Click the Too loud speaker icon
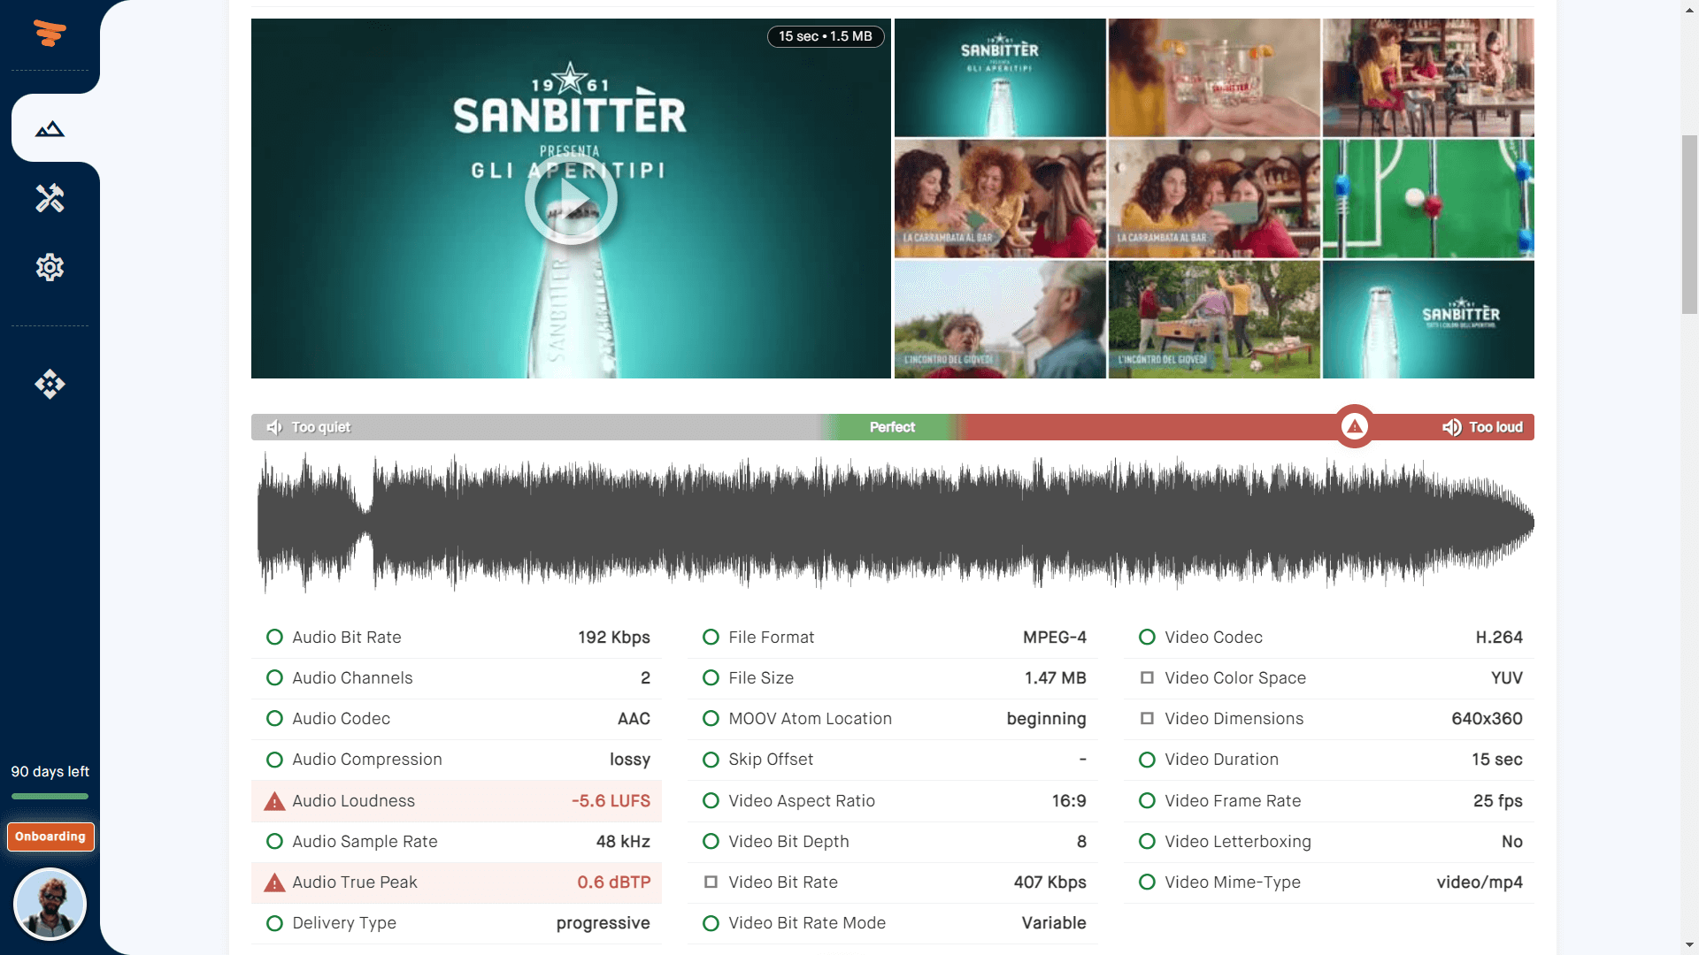 [x=1452, y=427]
